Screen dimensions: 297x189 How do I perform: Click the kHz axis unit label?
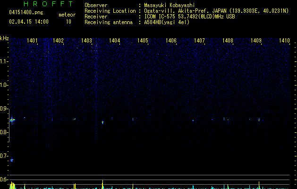(x=4, y=38)
